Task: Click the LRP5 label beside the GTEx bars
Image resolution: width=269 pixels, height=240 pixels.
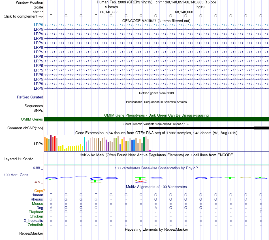Action: 39,144
